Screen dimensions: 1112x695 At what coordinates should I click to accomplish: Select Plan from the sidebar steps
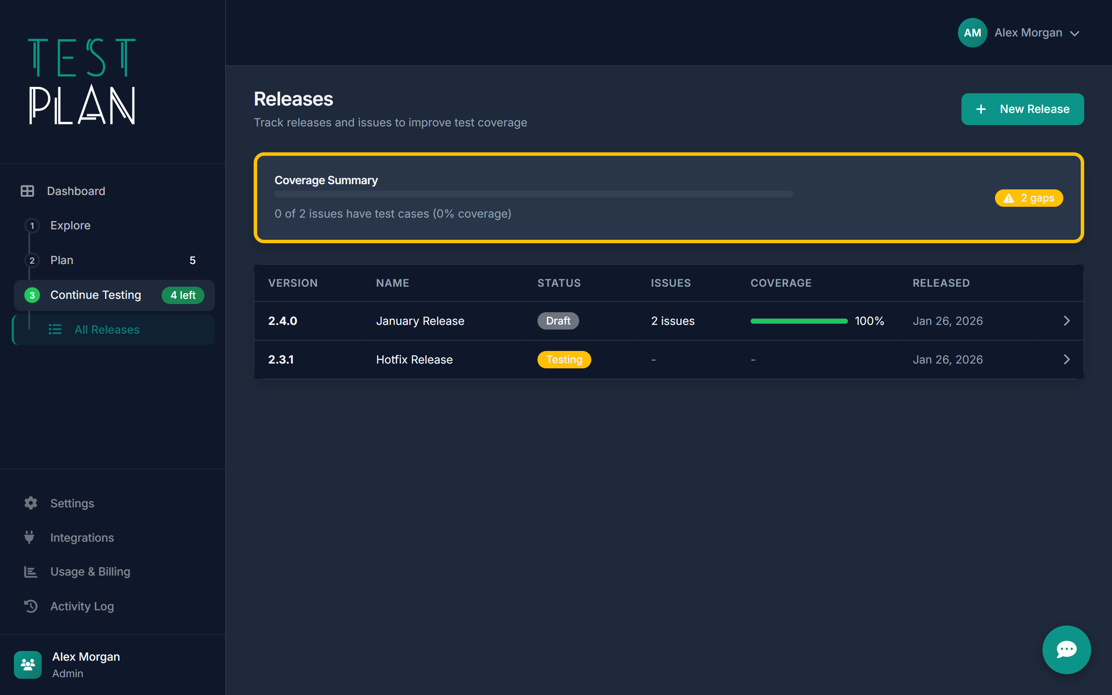pyautogui.click(x=61, y=260)
